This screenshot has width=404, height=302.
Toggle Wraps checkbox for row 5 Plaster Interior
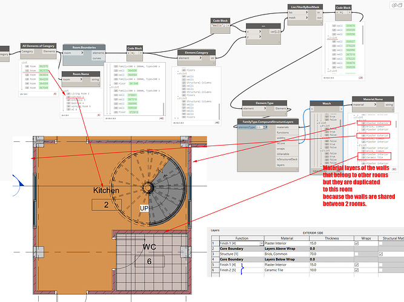[x=357, y=265]
